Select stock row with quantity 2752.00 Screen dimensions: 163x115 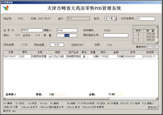[144, 34]
